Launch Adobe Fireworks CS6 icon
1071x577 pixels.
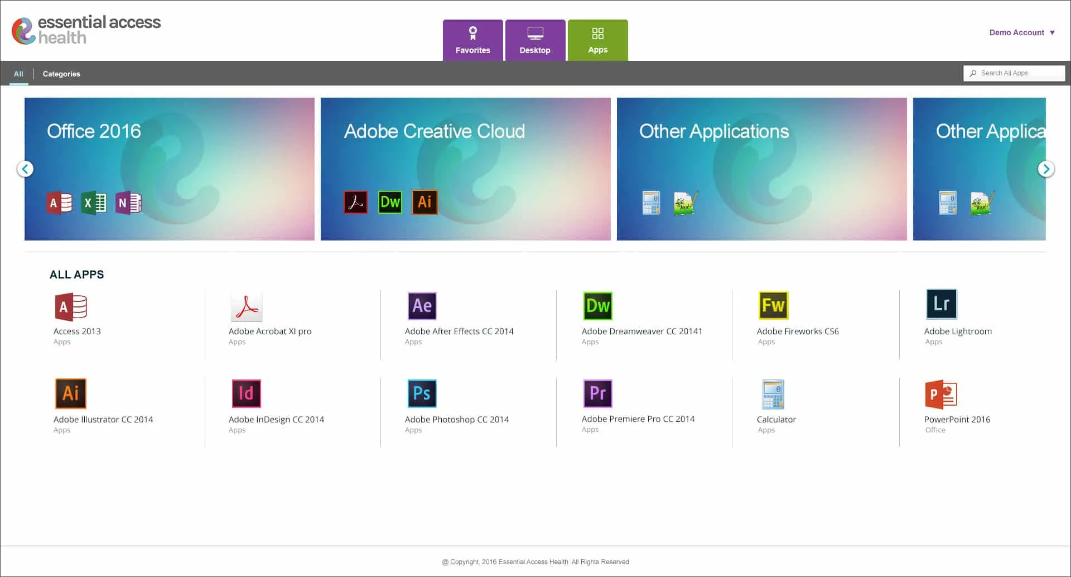[x=773, y=306]
